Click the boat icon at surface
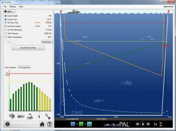176x131 pixels. click(x=74, y=11)
